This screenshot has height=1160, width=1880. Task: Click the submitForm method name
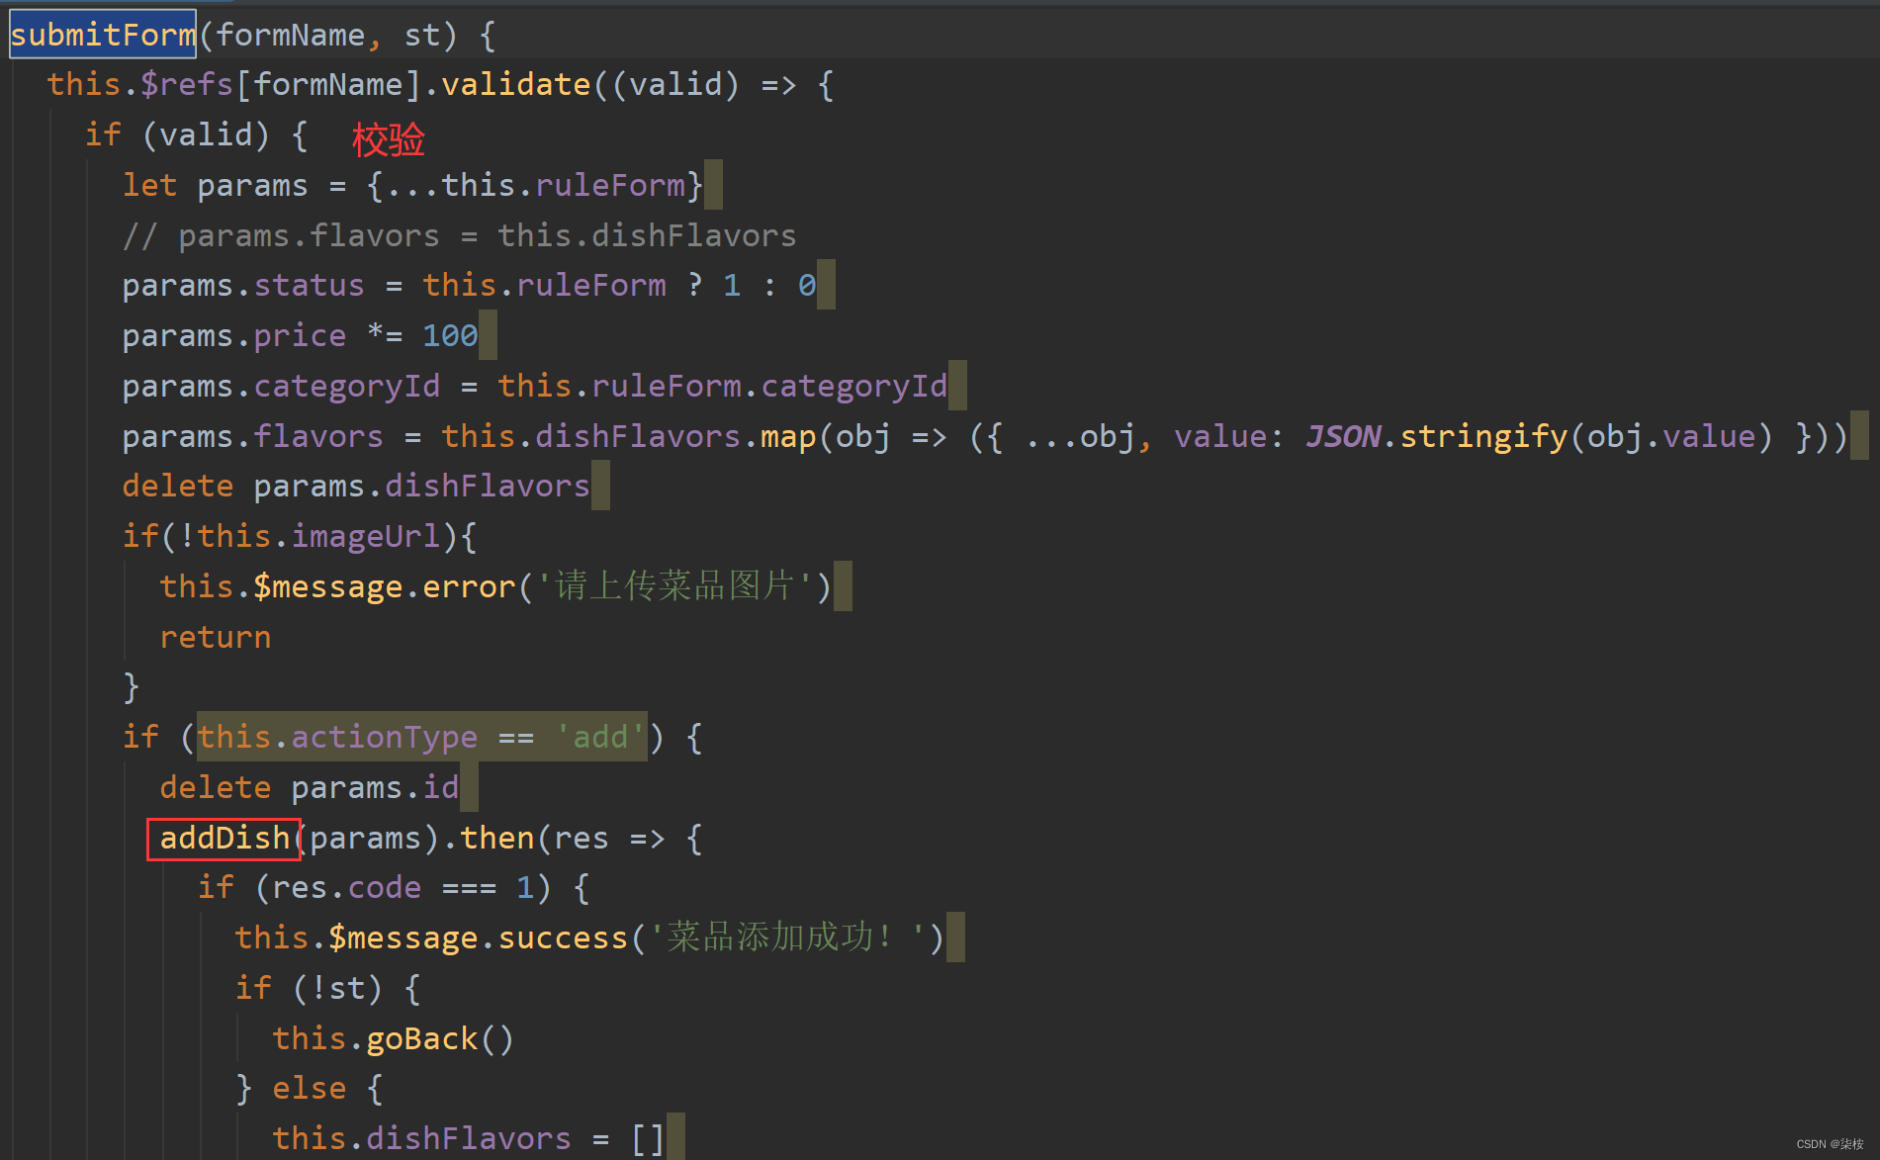pyautogui.click(x=103, y=35)
